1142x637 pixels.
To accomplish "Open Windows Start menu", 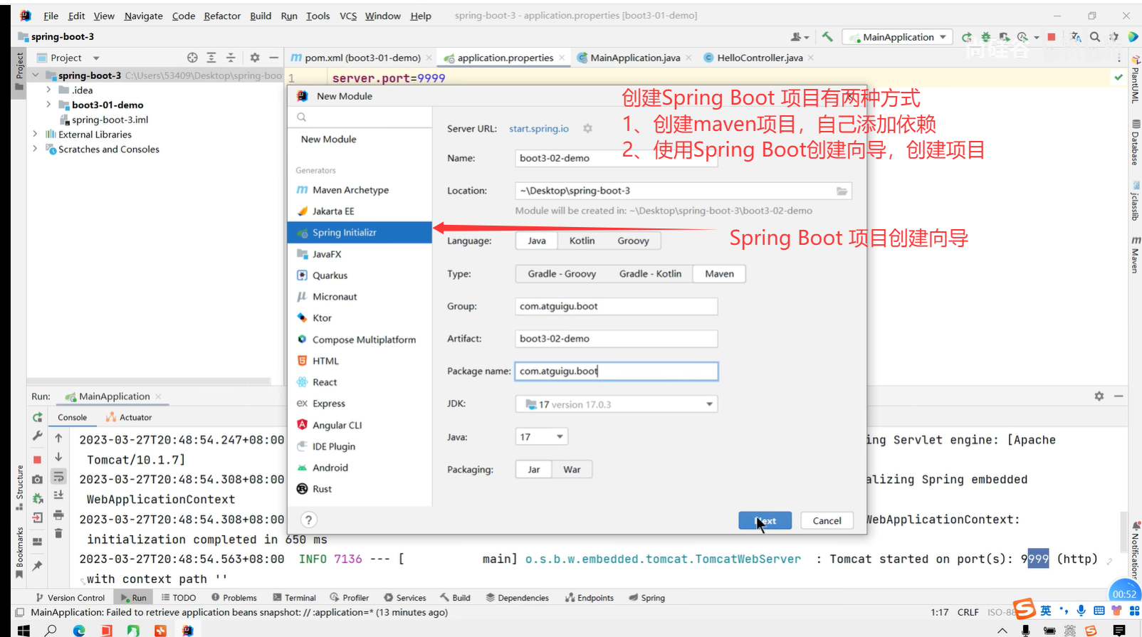I will (23, 631).
